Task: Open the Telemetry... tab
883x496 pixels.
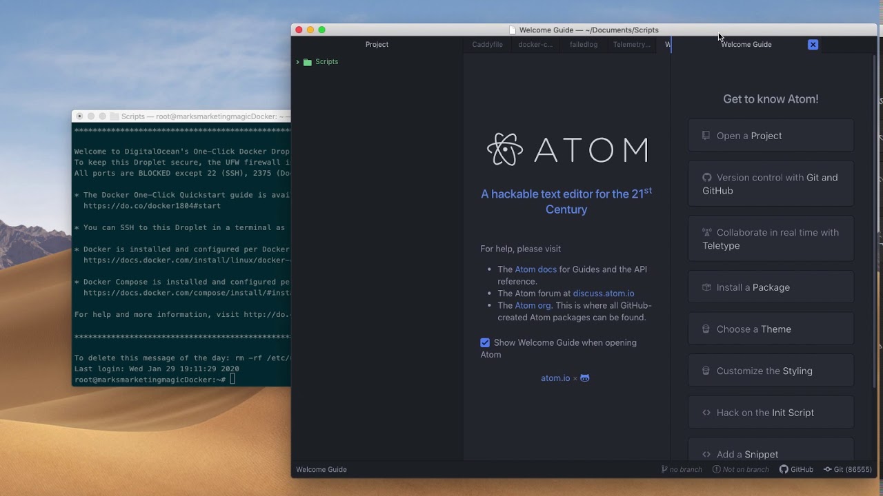Action: (631, 44)
